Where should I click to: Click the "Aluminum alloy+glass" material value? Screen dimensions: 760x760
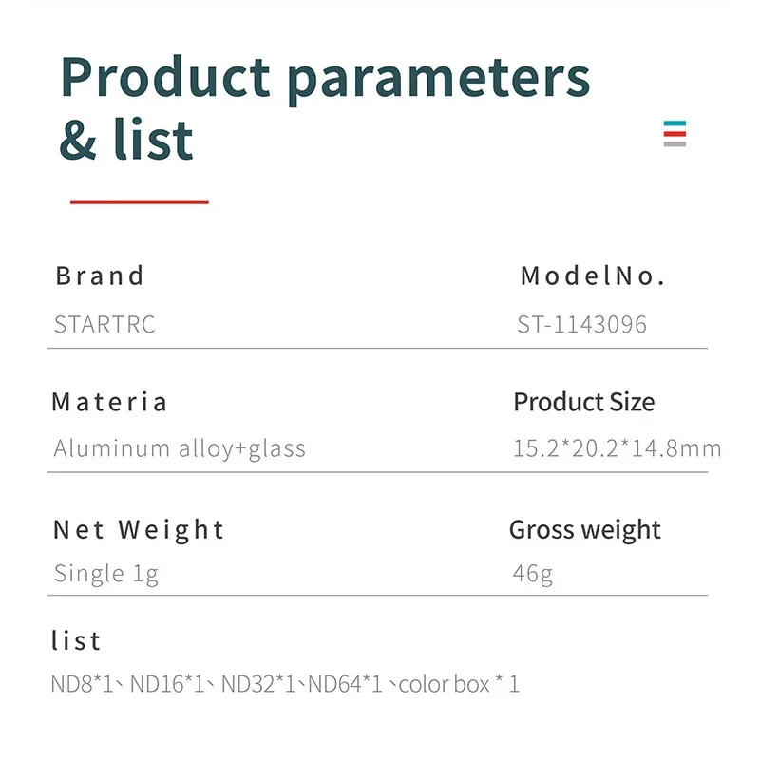[180, 448]
